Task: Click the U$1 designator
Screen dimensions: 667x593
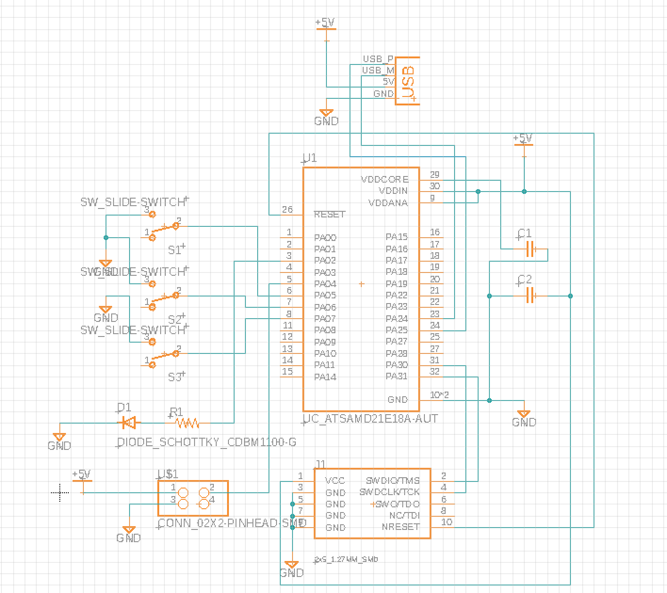Action: tap(168, 473)
